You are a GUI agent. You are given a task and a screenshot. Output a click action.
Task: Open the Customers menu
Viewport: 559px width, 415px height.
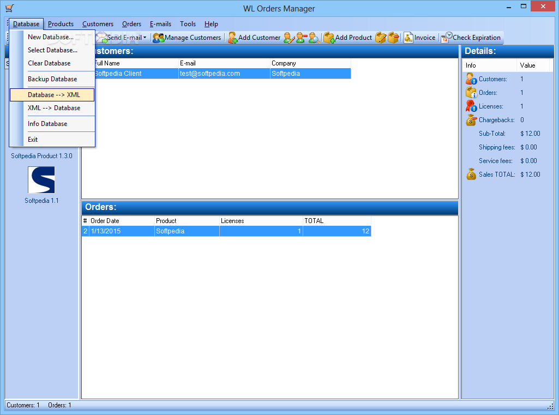[98, 24]
